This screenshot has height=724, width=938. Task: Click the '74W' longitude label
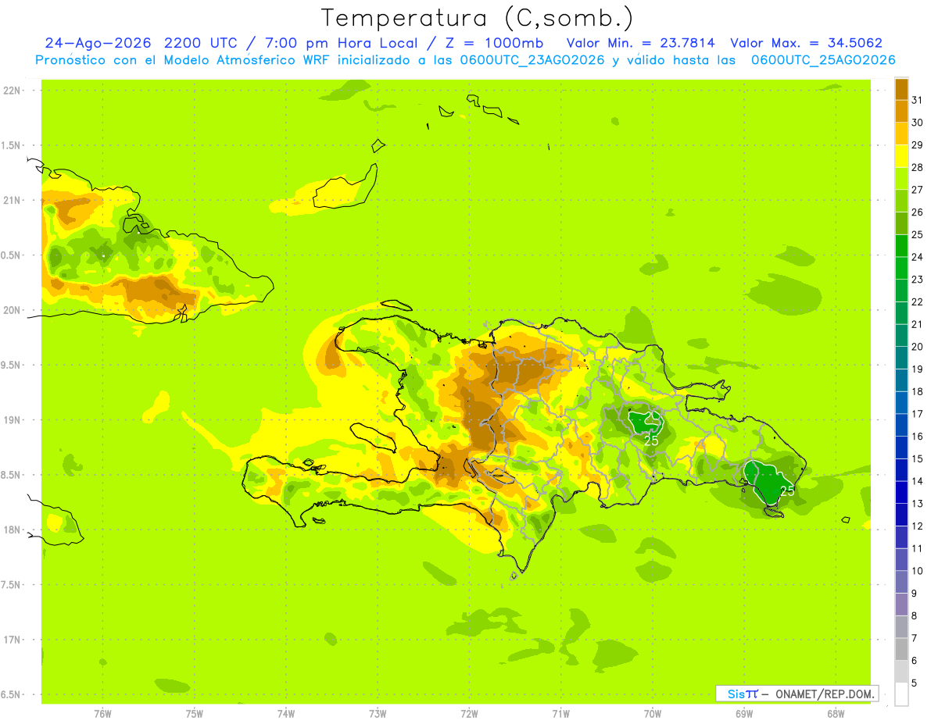point(286,714)
